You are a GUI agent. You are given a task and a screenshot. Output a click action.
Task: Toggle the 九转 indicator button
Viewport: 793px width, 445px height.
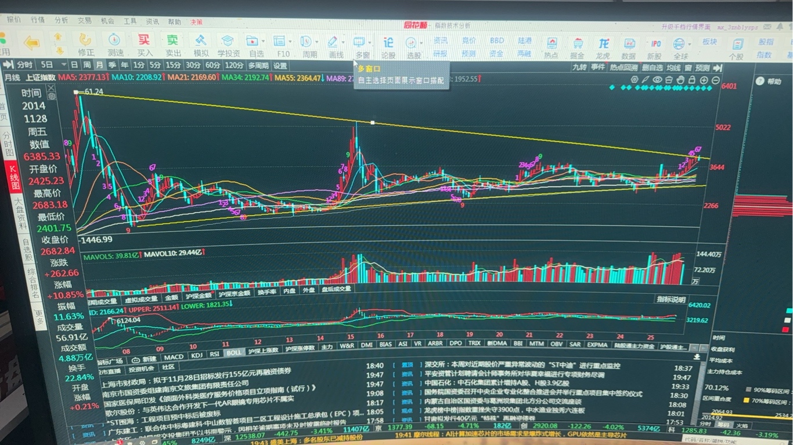click(579, 67)
